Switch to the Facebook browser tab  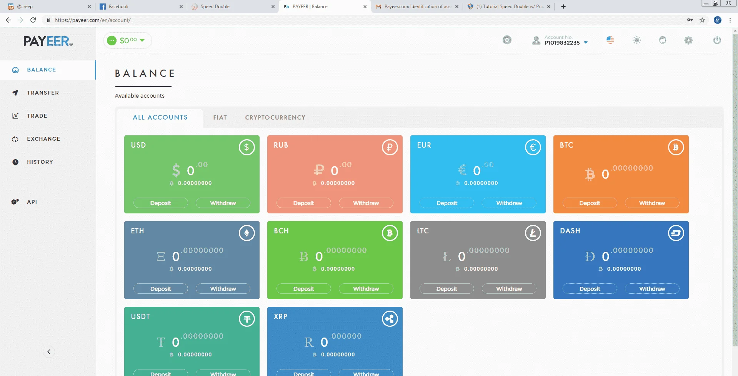141,7
